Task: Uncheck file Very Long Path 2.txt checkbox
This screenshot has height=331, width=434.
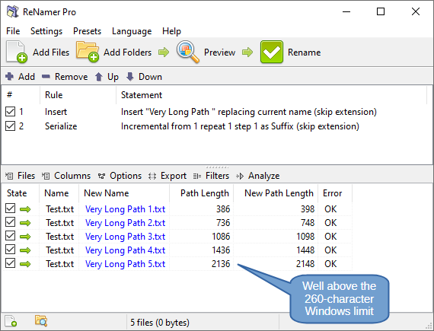Action: click(10, 222)
